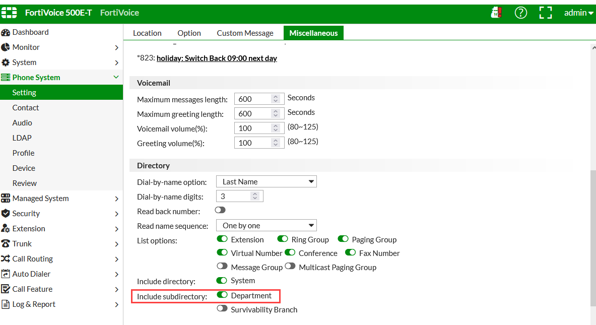Open the alarm notification icon

496,13
